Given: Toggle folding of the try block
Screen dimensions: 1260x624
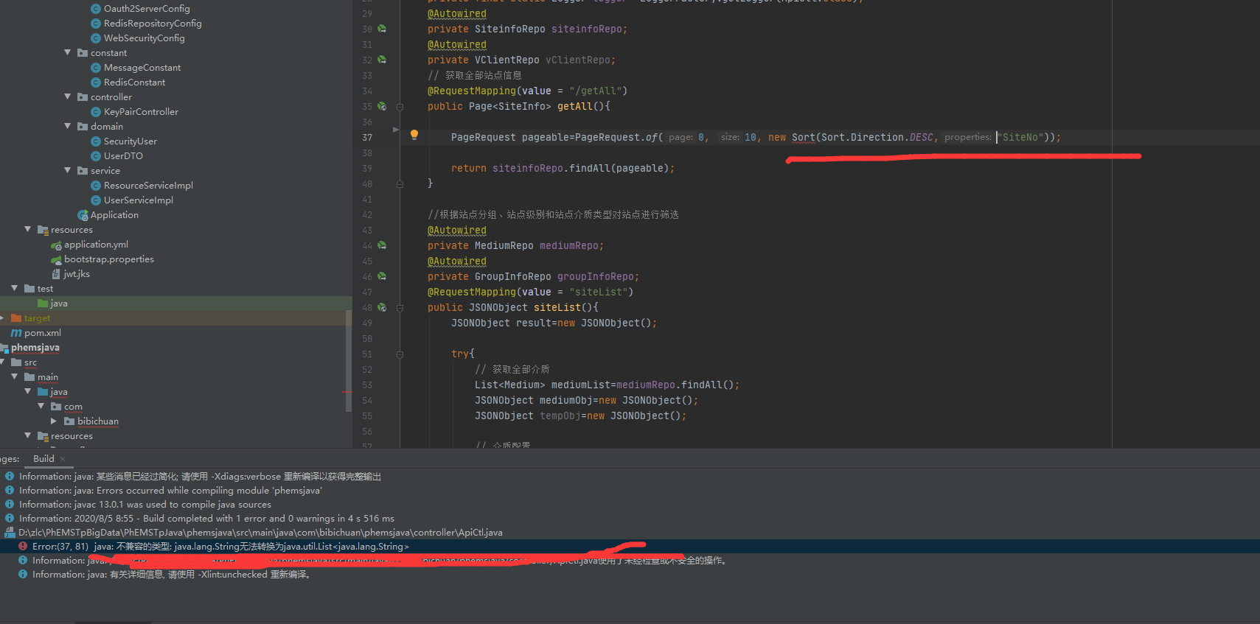Looking at the screenshot, I should click(x=400, y=354).
